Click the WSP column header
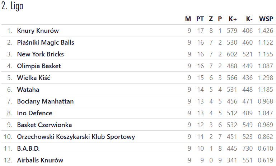Viewport: 276px width, 166px height. tap(266, 19)
